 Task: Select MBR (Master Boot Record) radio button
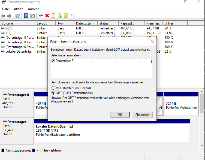(53, 88)
